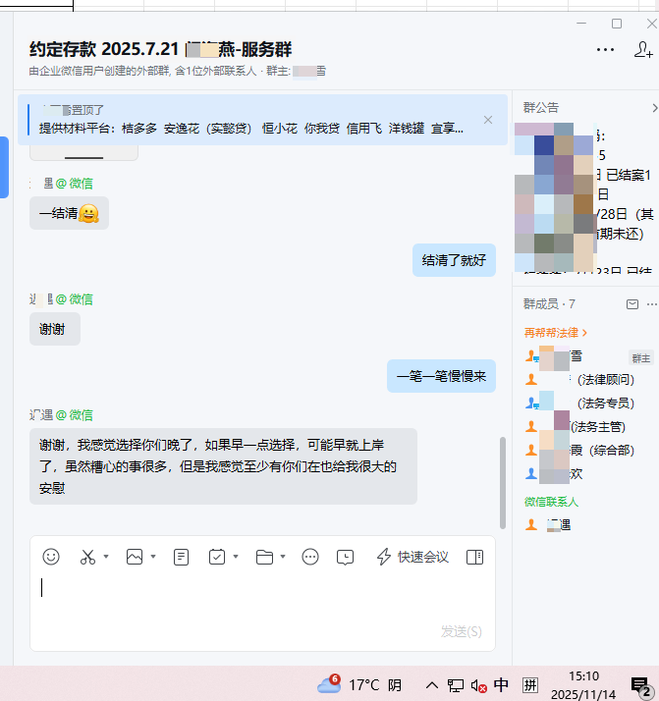659x701 pixels.
Task: Click the chat scrollbar thumb
Action: tap(503, 483)
